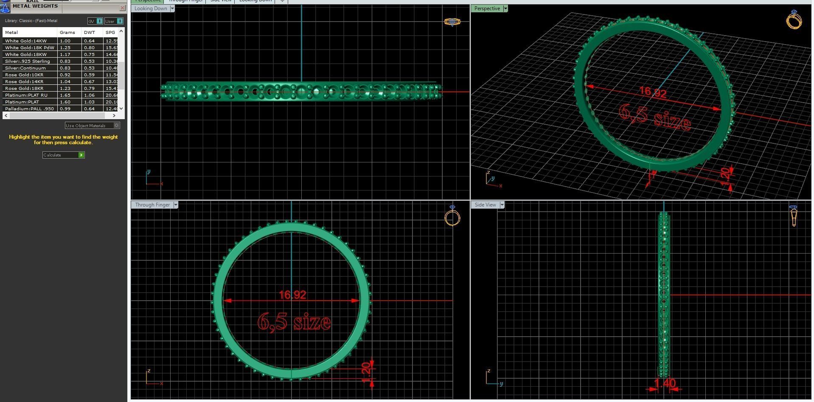Viewport: 814px width, 402px height.
Task: Switch to the Perspective viewport tab
Action: (148, 1)
